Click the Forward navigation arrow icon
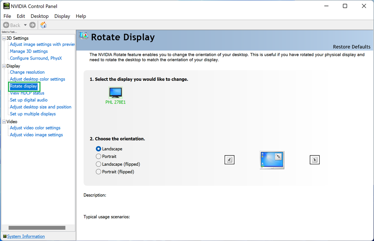The width and height of the screenshot is (374, 241). 32,25
